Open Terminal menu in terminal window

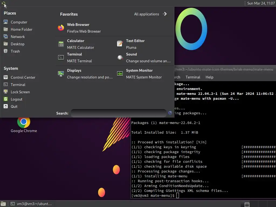[193, 77]
